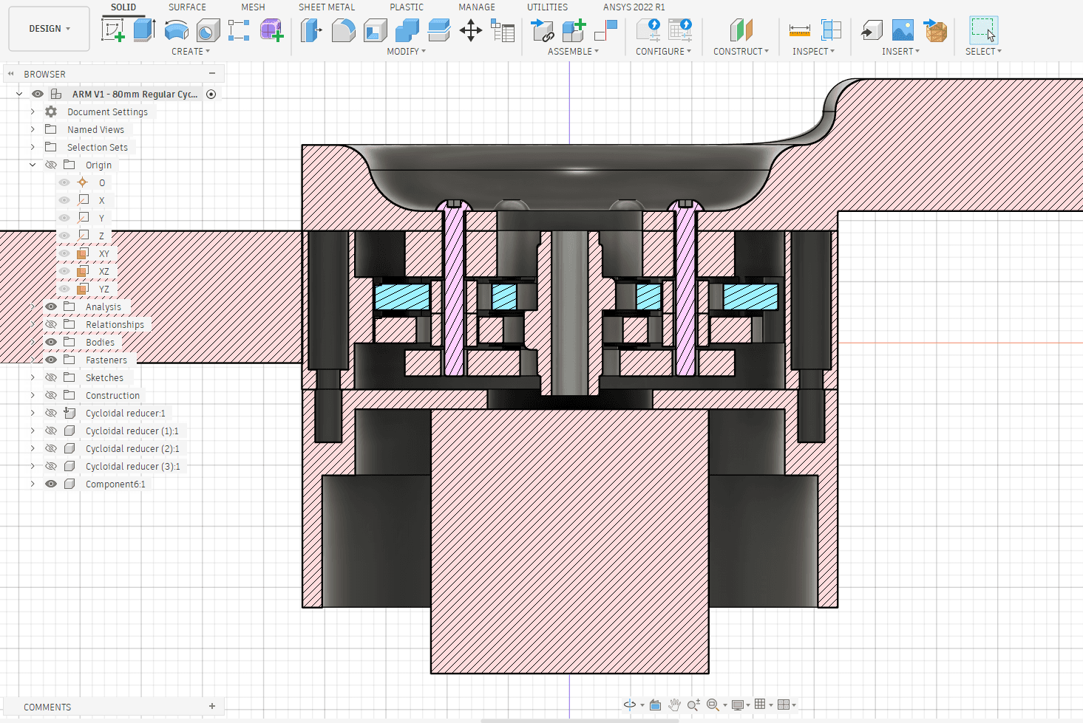
Task: Open the Insert Image (canvas) tool
Action: 903,30
